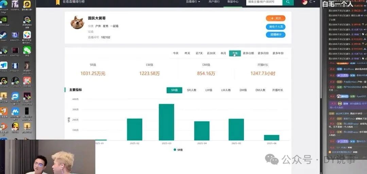Open the green WeChat (微信) desktop icon

point(27,50)
